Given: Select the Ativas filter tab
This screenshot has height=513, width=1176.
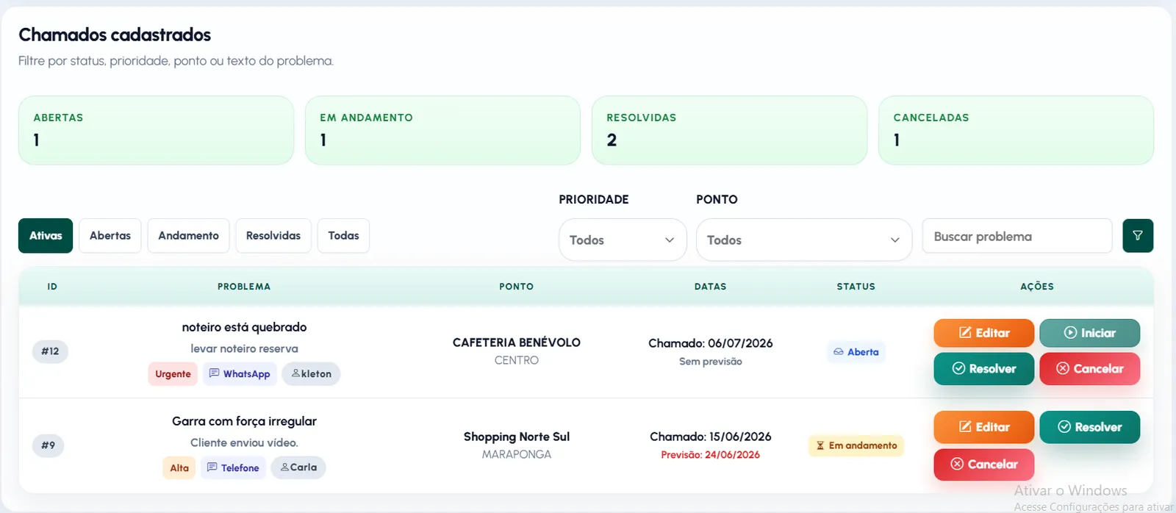Looking at the screenshot, I should point(46,236).
